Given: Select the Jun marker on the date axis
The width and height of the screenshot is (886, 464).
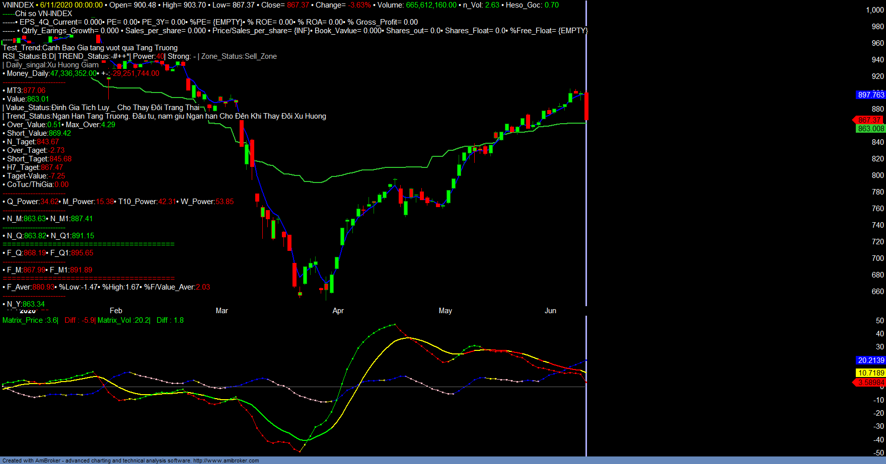Looking at the screenshot, I should point(550,311).
